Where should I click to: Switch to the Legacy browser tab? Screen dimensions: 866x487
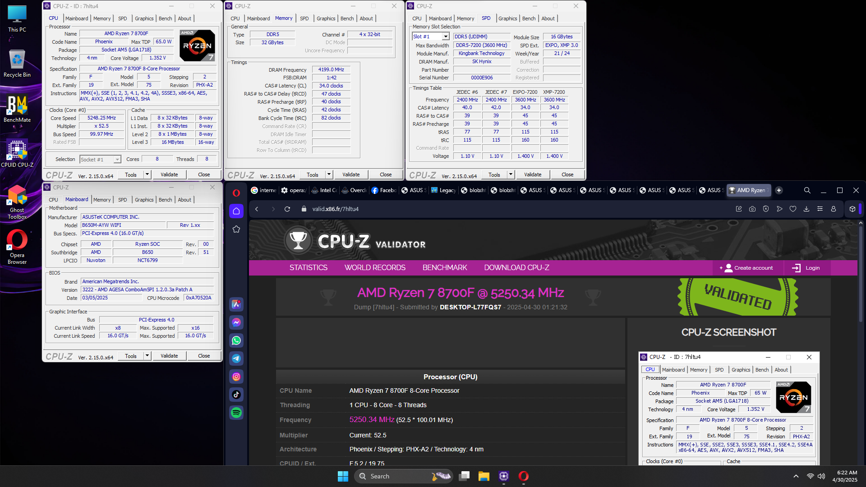[444, 190]
